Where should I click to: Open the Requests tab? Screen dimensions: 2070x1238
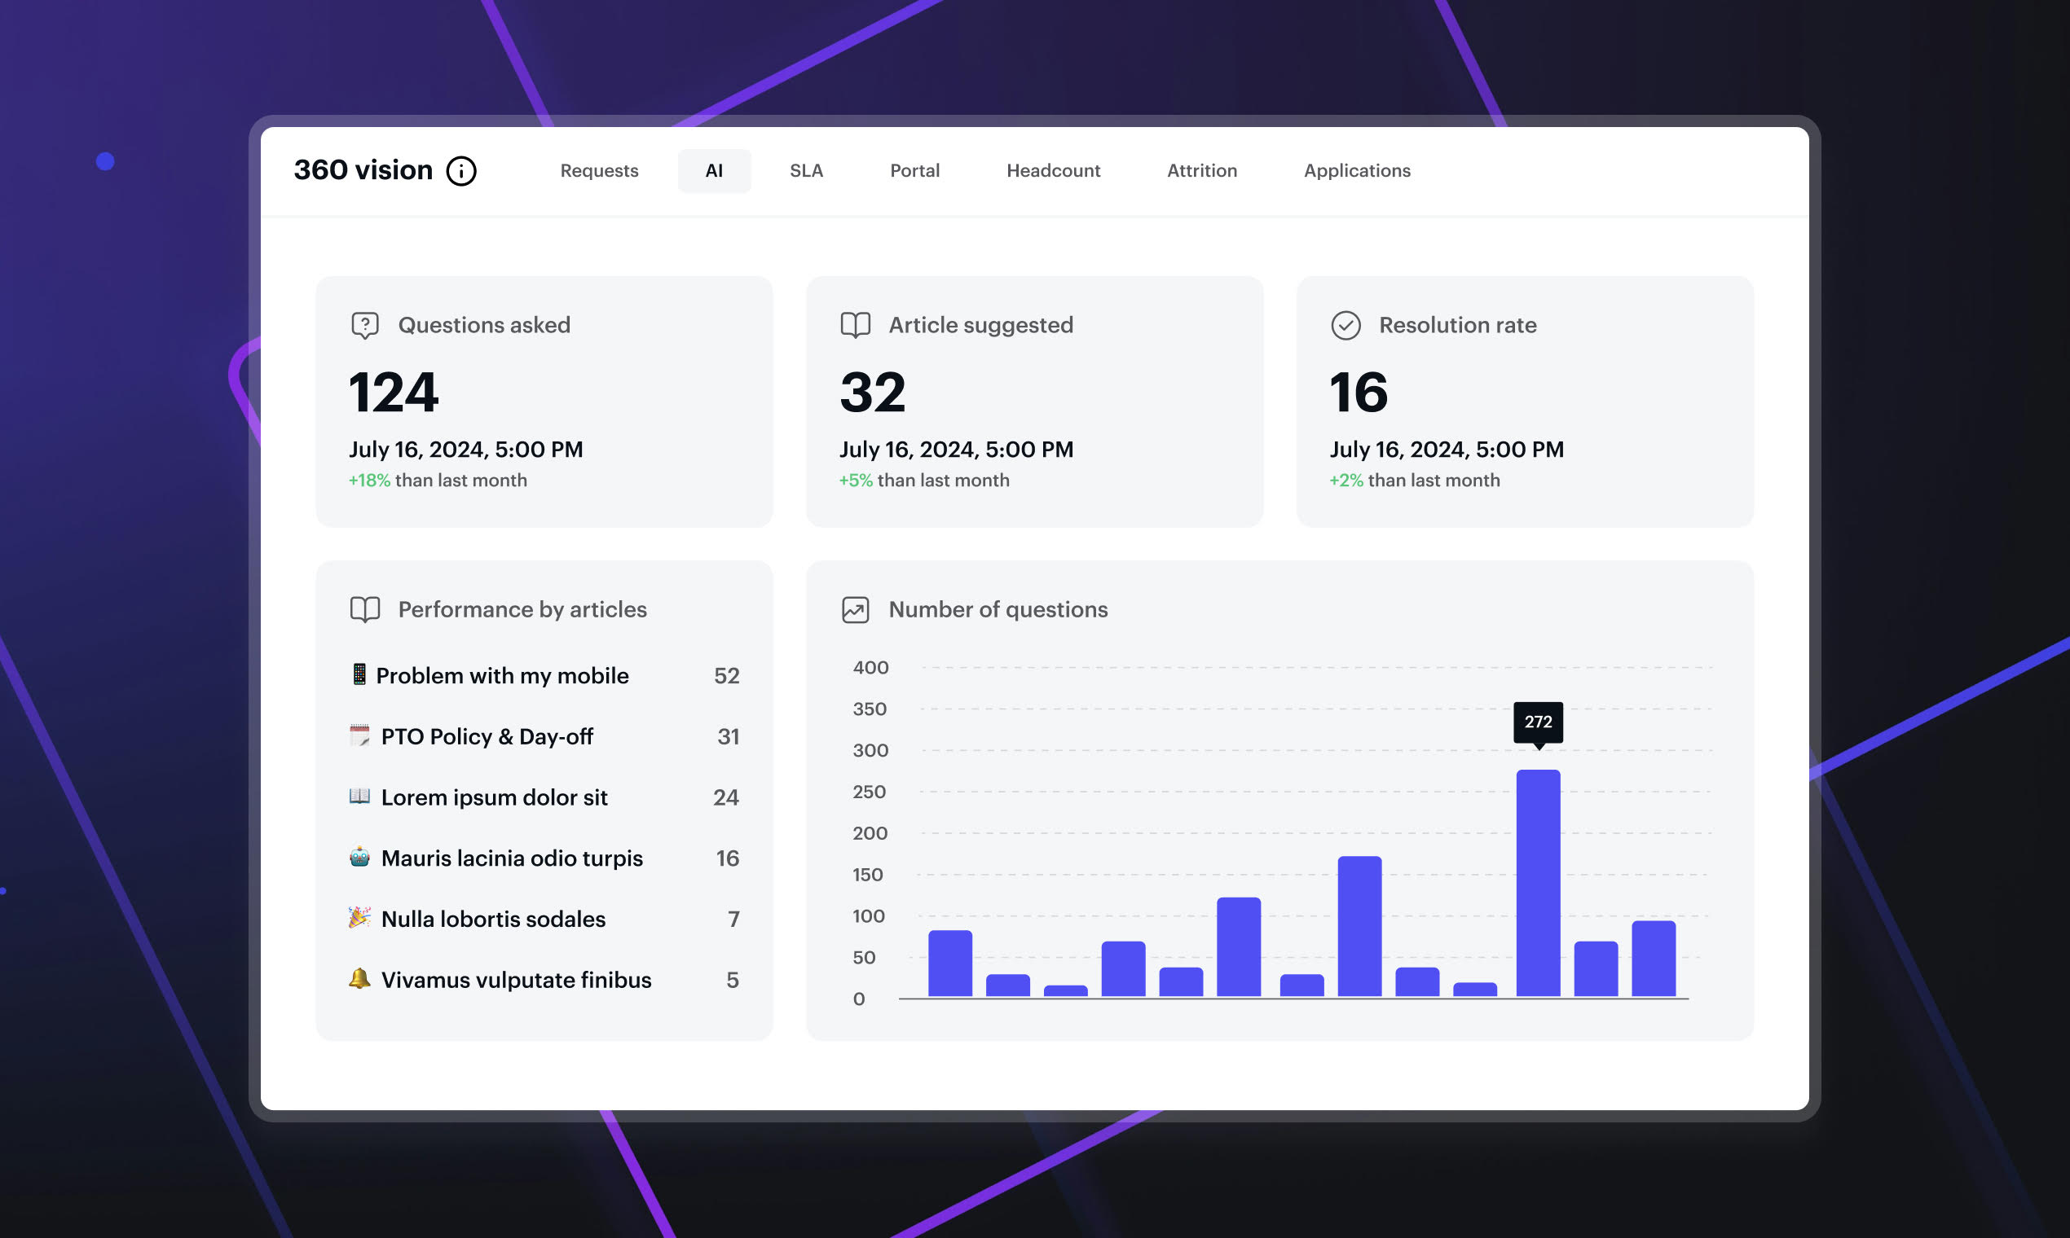(x=599, y=171)
